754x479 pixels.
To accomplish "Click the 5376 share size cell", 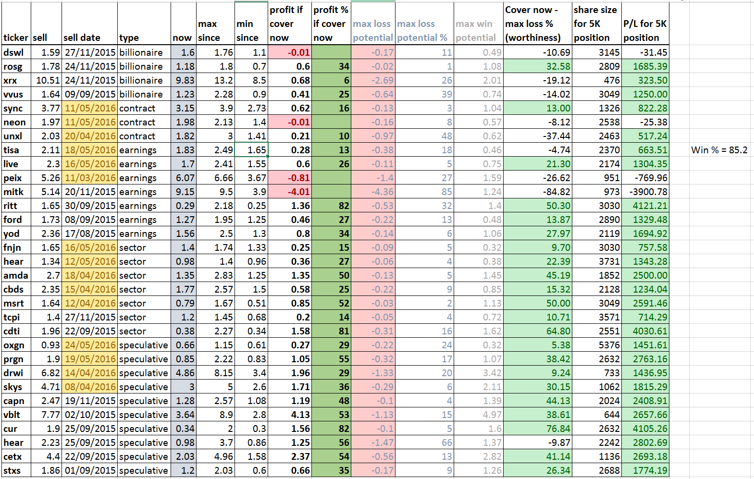I will point(596,345).
